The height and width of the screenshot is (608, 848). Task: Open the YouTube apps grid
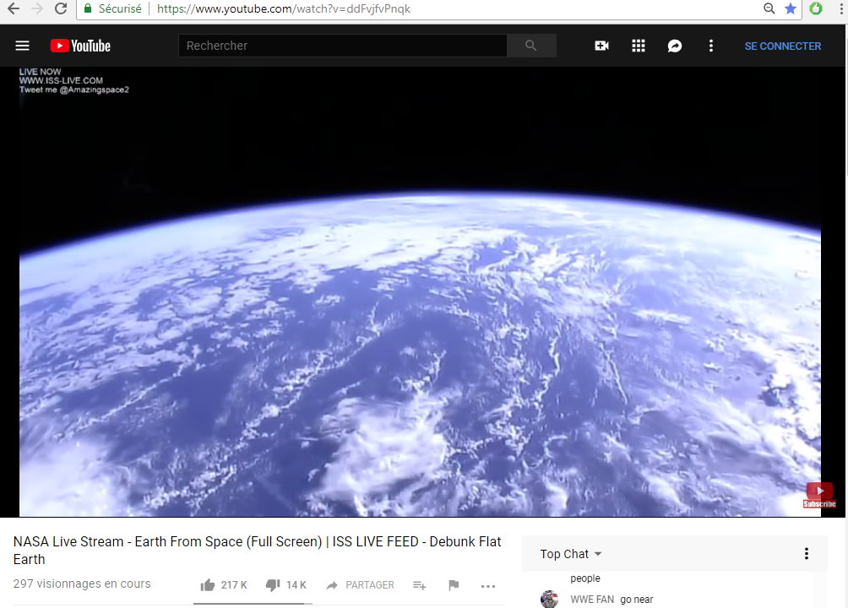[639, 46]
